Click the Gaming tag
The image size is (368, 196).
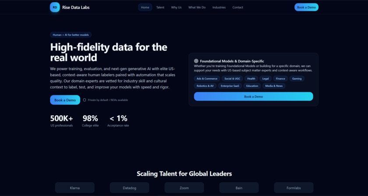297,78
